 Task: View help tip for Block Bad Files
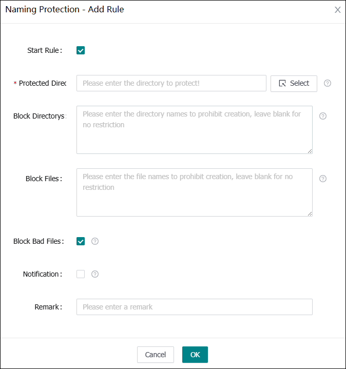[95, 241]
